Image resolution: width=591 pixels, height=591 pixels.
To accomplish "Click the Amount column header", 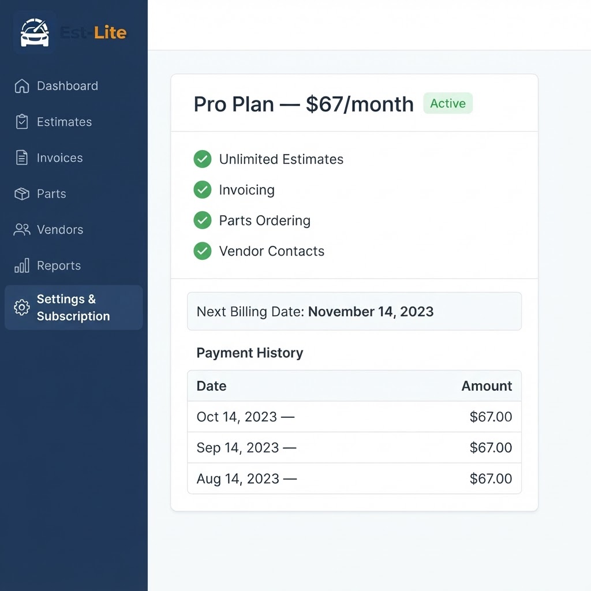I will [487, 386].
